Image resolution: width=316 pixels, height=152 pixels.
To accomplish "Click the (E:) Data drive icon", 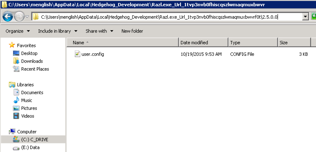I will [x=16, y=148].
